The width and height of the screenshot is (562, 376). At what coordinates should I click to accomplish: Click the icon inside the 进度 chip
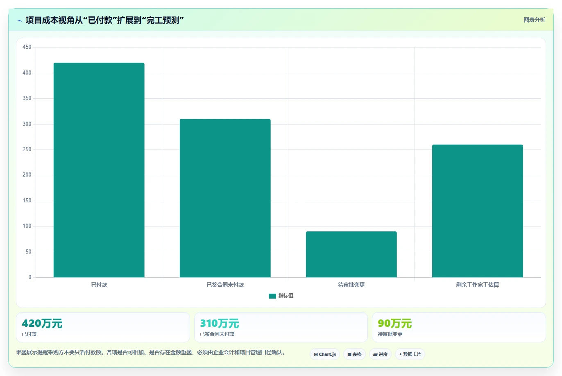tap(375, 355)
